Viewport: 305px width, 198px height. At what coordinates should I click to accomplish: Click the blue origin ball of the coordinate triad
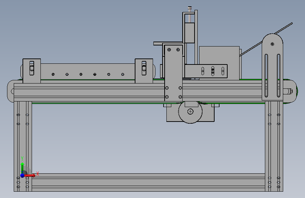coord(23,175)
